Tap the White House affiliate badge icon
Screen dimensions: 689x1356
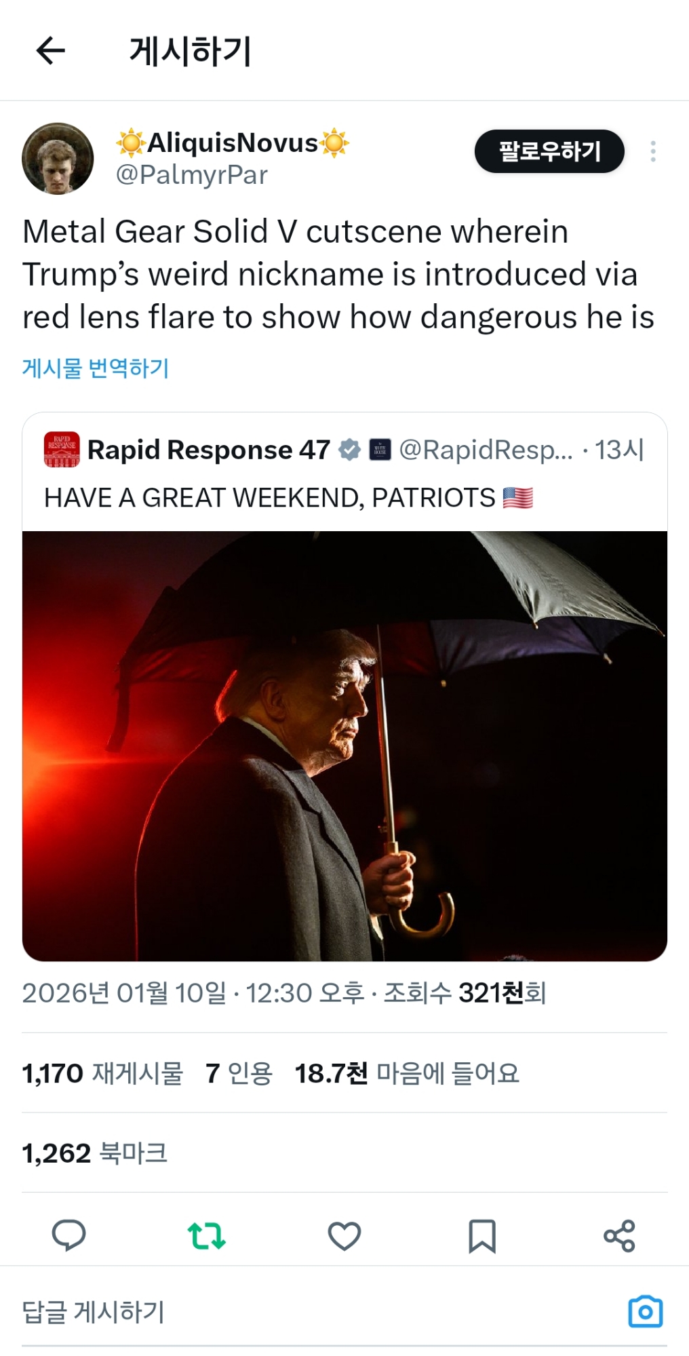(x=380, y=449)
